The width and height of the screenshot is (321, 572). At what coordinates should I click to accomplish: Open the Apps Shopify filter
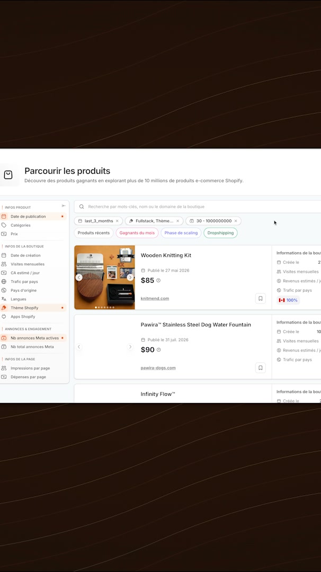click(x=33, y=317)
